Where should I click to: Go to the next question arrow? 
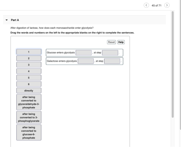pos(167,5)
